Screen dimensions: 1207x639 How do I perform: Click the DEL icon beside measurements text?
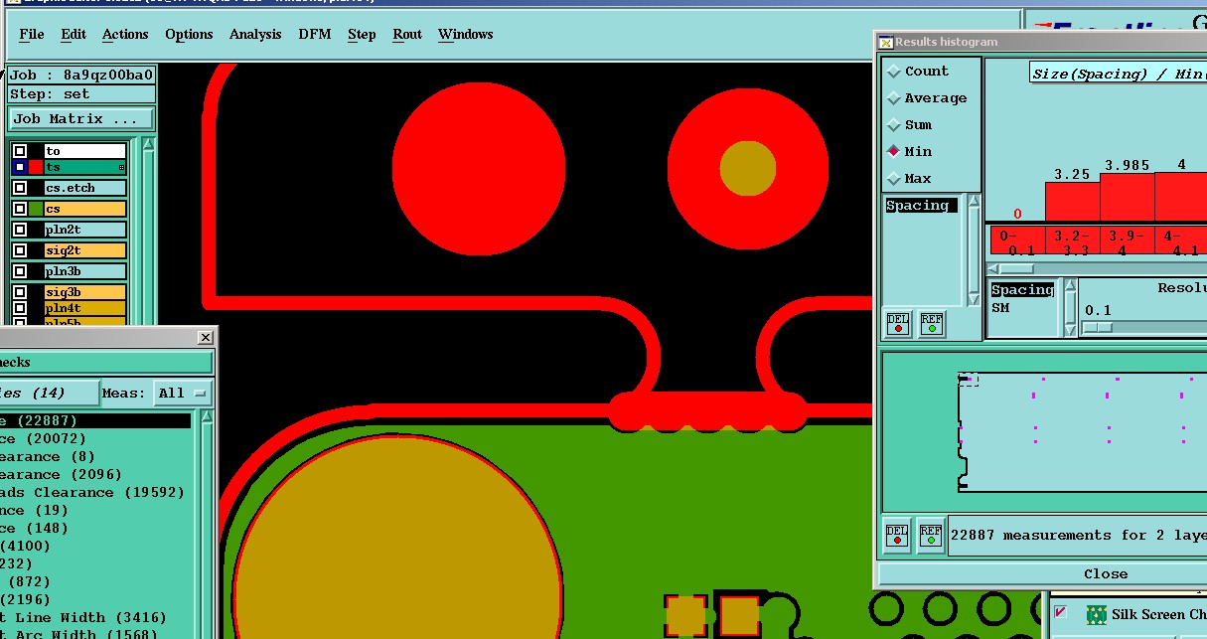(896, 536)
